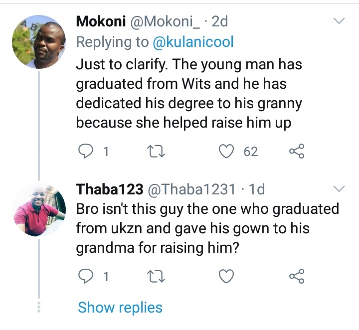
Task: Open Thaba123's profile picture
Action: click(x=39, y=210)
